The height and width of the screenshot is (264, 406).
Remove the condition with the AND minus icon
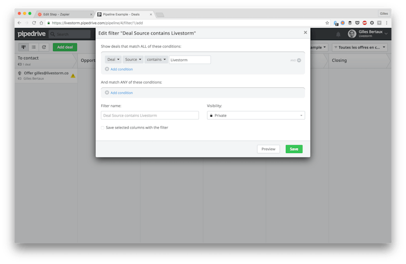(x=299, y=60)
